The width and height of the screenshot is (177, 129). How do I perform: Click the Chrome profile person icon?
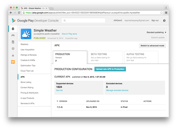(x=166, y=8)
